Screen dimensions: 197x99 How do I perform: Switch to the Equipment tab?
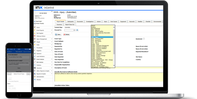click(x=123, y=22)
